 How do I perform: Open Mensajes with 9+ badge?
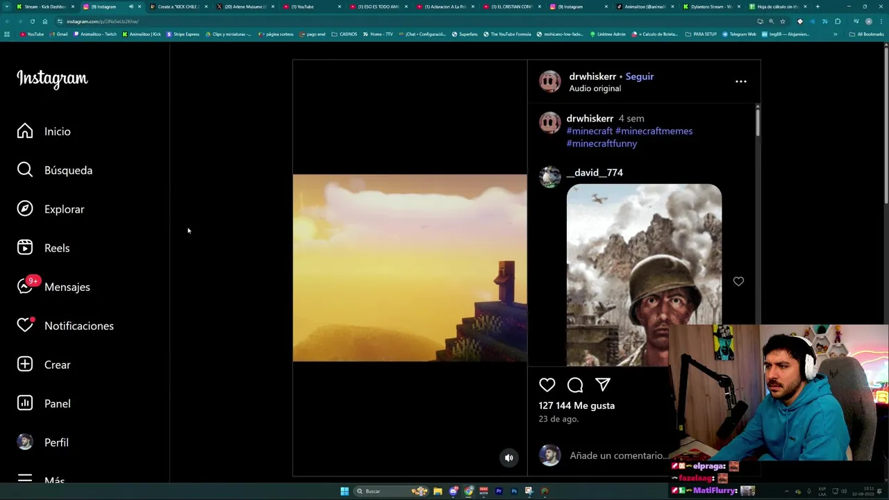(x=53, y=287)
